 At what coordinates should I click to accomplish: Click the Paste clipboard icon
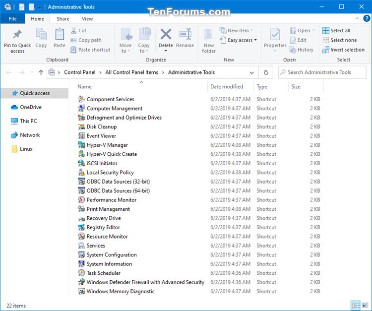(60, 34)
